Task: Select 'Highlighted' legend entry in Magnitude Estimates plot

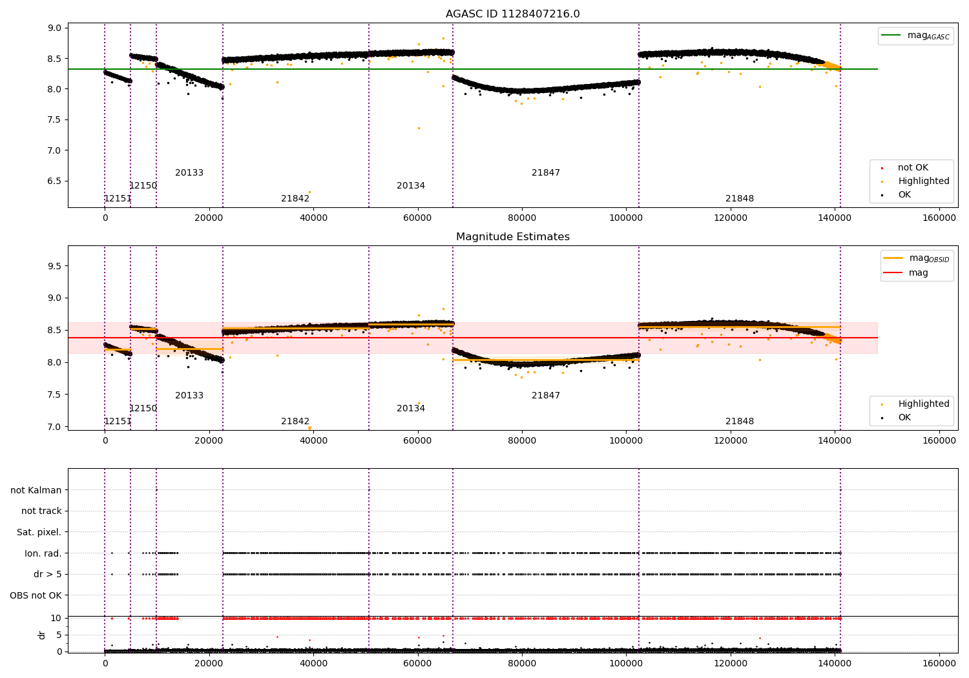Action: coord(923,404)
